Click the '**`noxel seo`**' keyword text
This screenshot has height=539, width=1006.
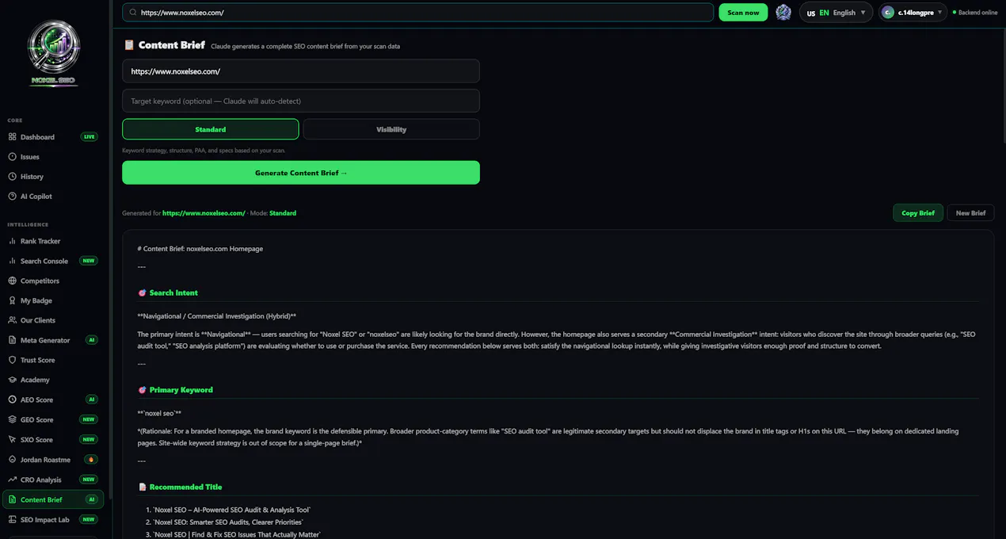point(159,413)
